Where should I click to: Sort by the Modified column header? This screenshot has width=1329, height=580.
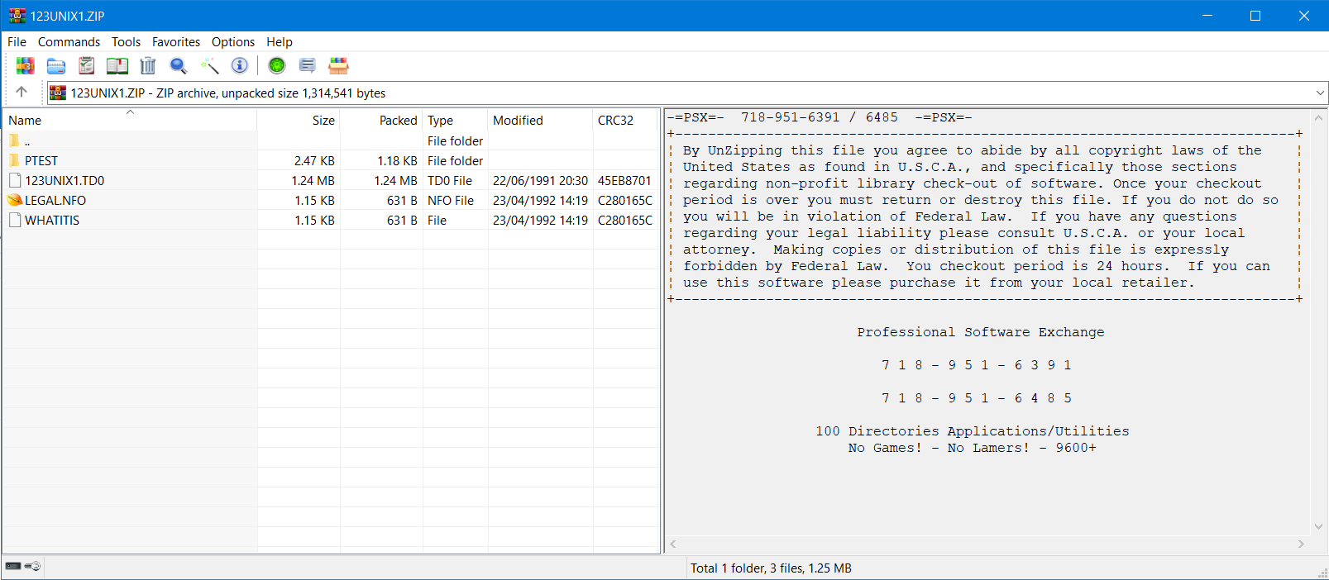coord(540,120)
